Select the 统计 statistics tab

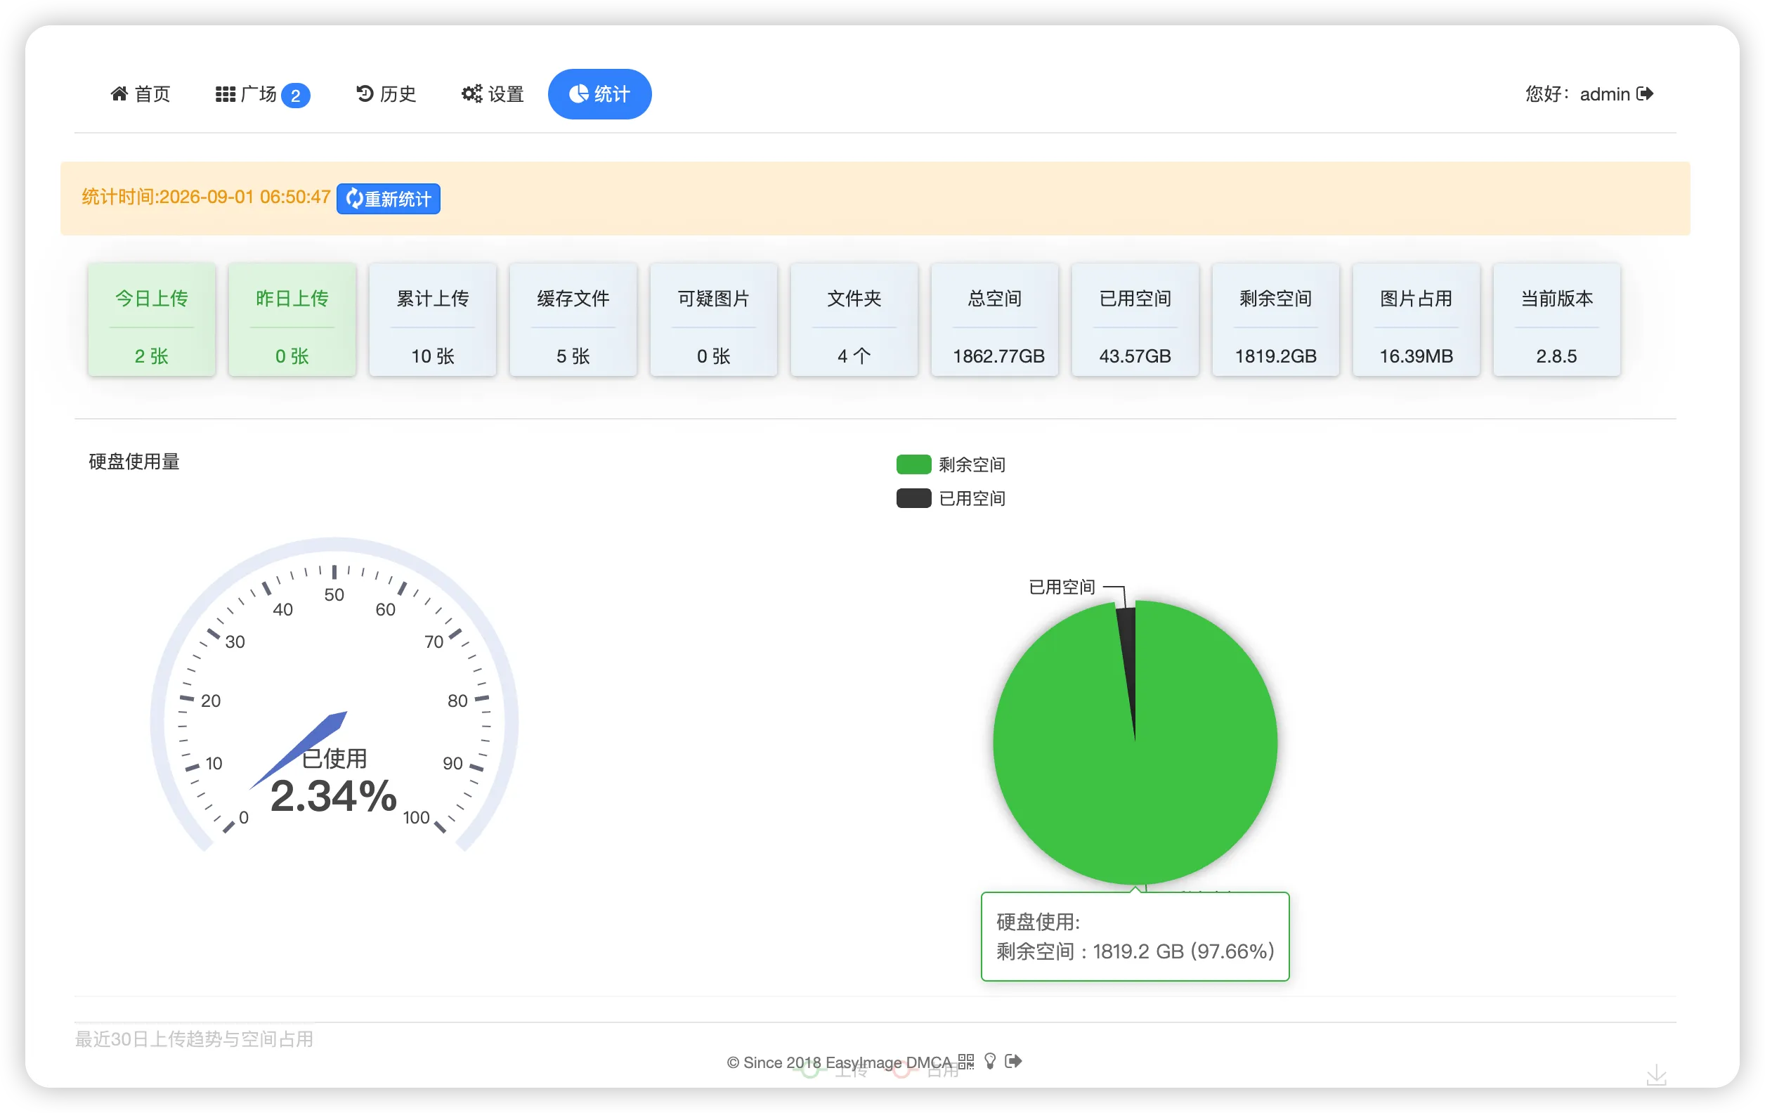(x=599, y=94)
